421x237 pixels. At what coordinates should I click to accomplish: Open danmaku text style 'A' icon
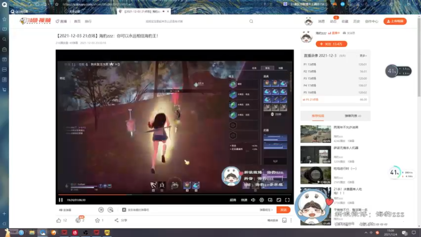coord(124,210)
